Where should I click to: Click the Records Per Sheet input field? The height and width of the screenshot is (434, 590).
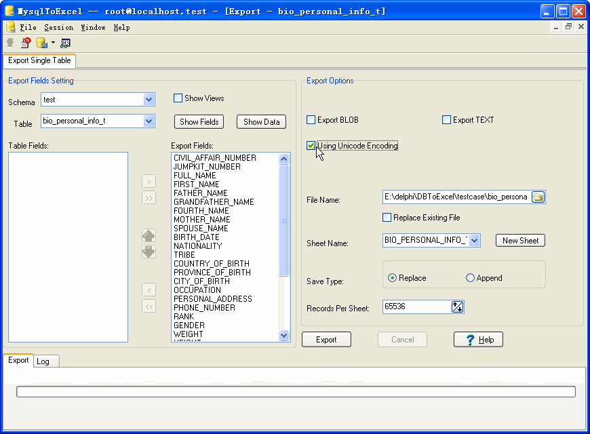tap(417, 307)
